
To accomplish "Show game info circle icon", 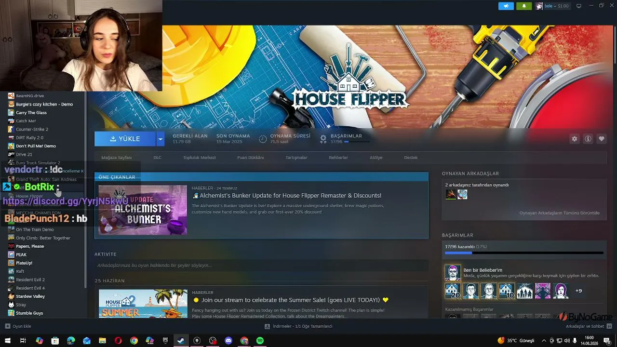I will click(x=588, y=139).
